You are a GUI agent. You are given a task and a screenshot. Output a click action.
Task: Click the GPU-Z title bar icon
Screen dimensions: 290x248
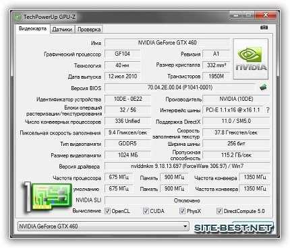(18, 17)
